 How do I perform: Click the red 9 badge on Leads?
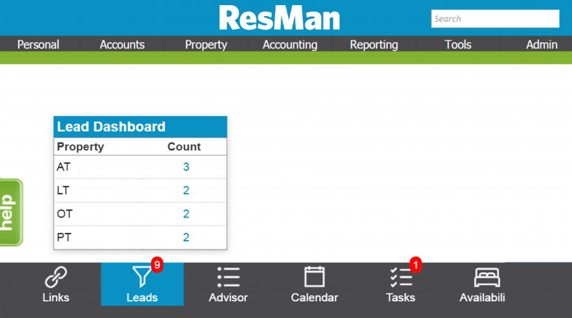tap(158, 264)
